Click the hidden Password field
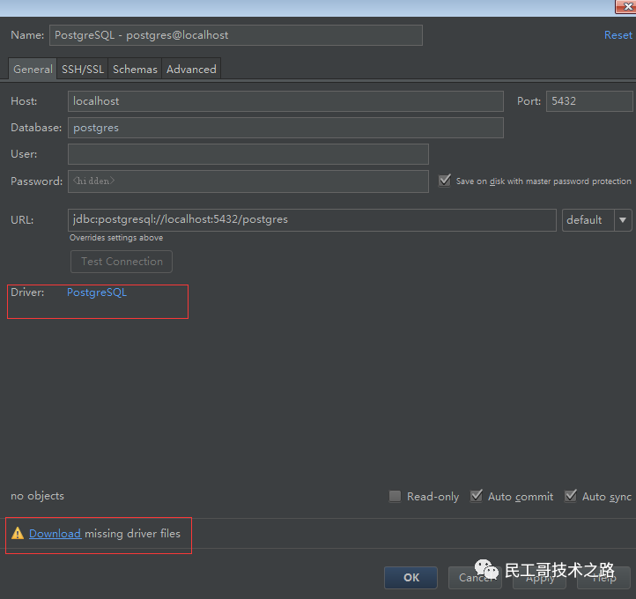The height and width of the screenshot is (599, 636). click(248, 181)
